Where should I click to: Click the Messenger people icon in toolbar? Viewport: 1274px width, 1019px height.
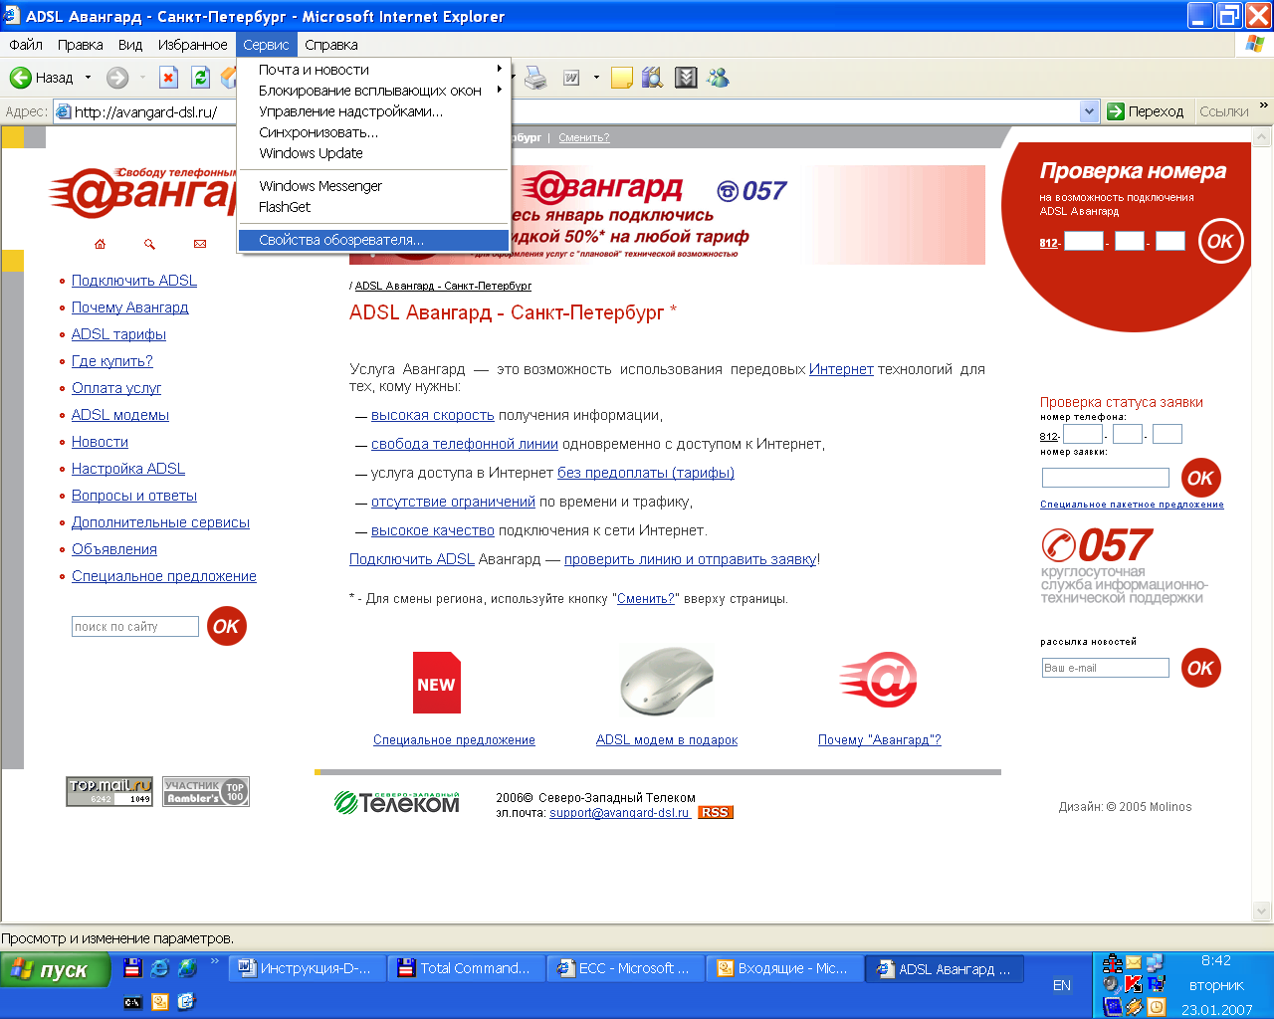(718, 78)
